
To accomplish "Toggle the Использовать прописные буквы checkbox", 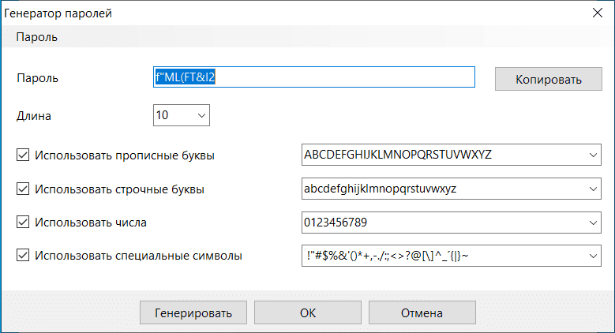I will 22,155.
